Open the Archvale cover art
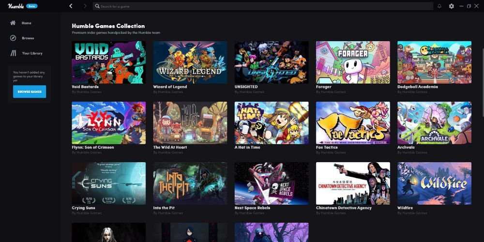Screen dimensions: 484x242 coord(434,123)
